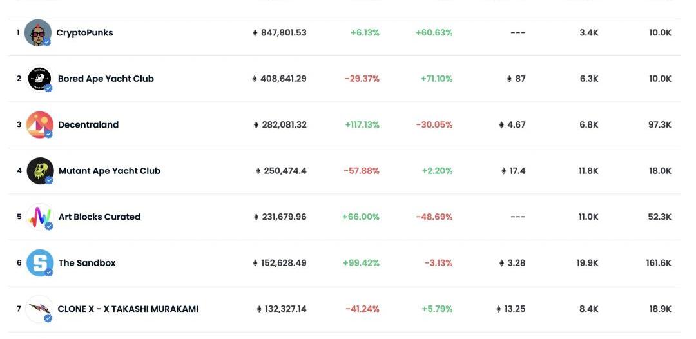Click the CLONE X collection avatar
696x339 pixels.
point(40,309)
